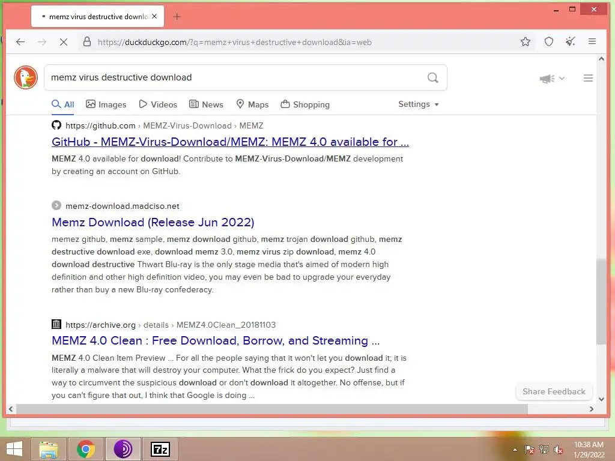Expand the Settings dropdown
The height and width of the screenshot is (461, 615).
tap(419, 104)
